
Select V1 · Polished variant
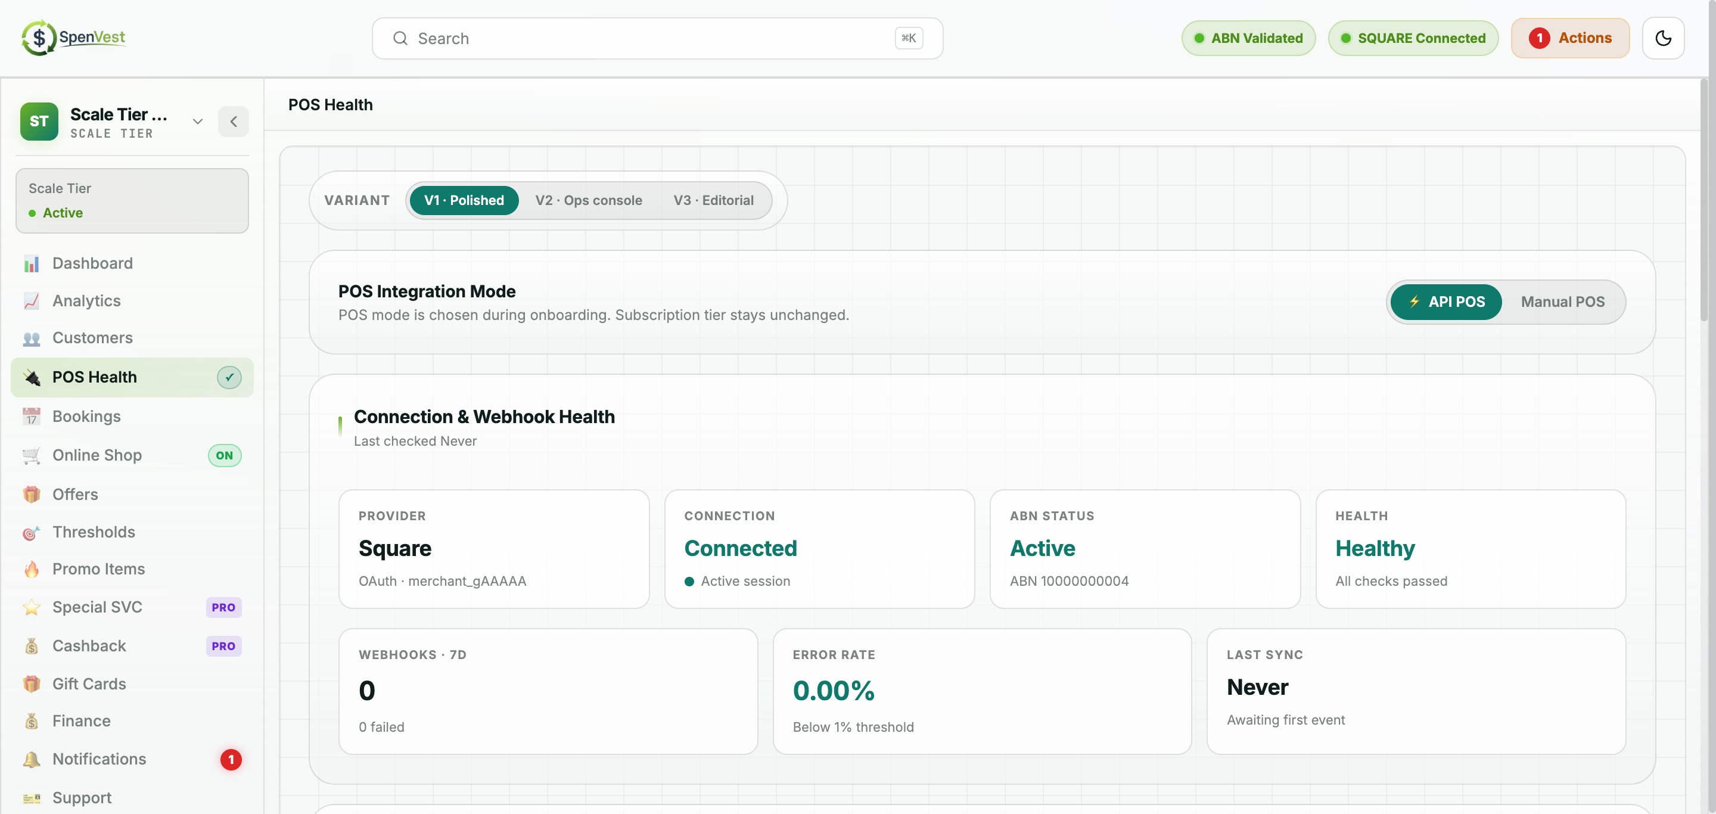(x=464, y=200)
